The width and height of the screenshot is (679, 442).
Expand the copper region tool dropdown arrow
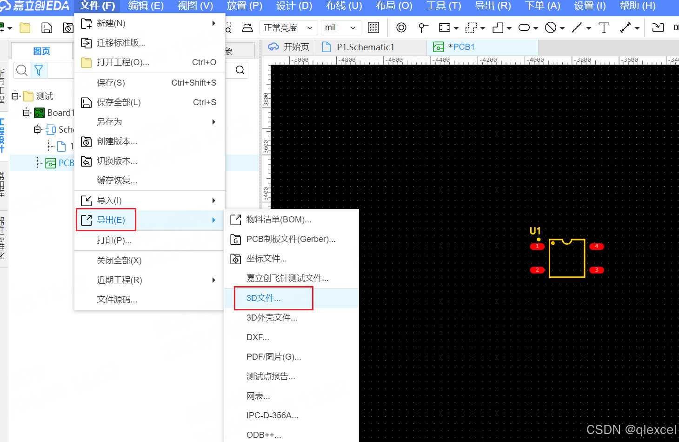tap(456, 28)
